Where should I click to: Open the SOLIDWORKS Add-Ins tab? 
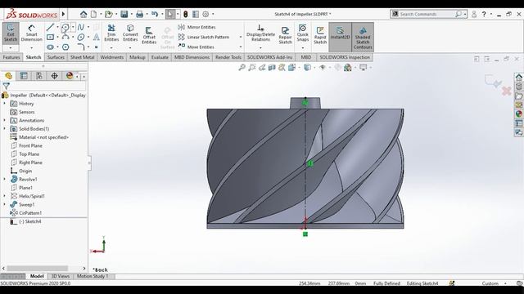pyautogui.click(x=269, y=57)
